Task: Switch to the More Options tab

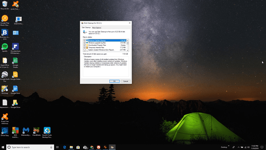Action: click(97, 28)
